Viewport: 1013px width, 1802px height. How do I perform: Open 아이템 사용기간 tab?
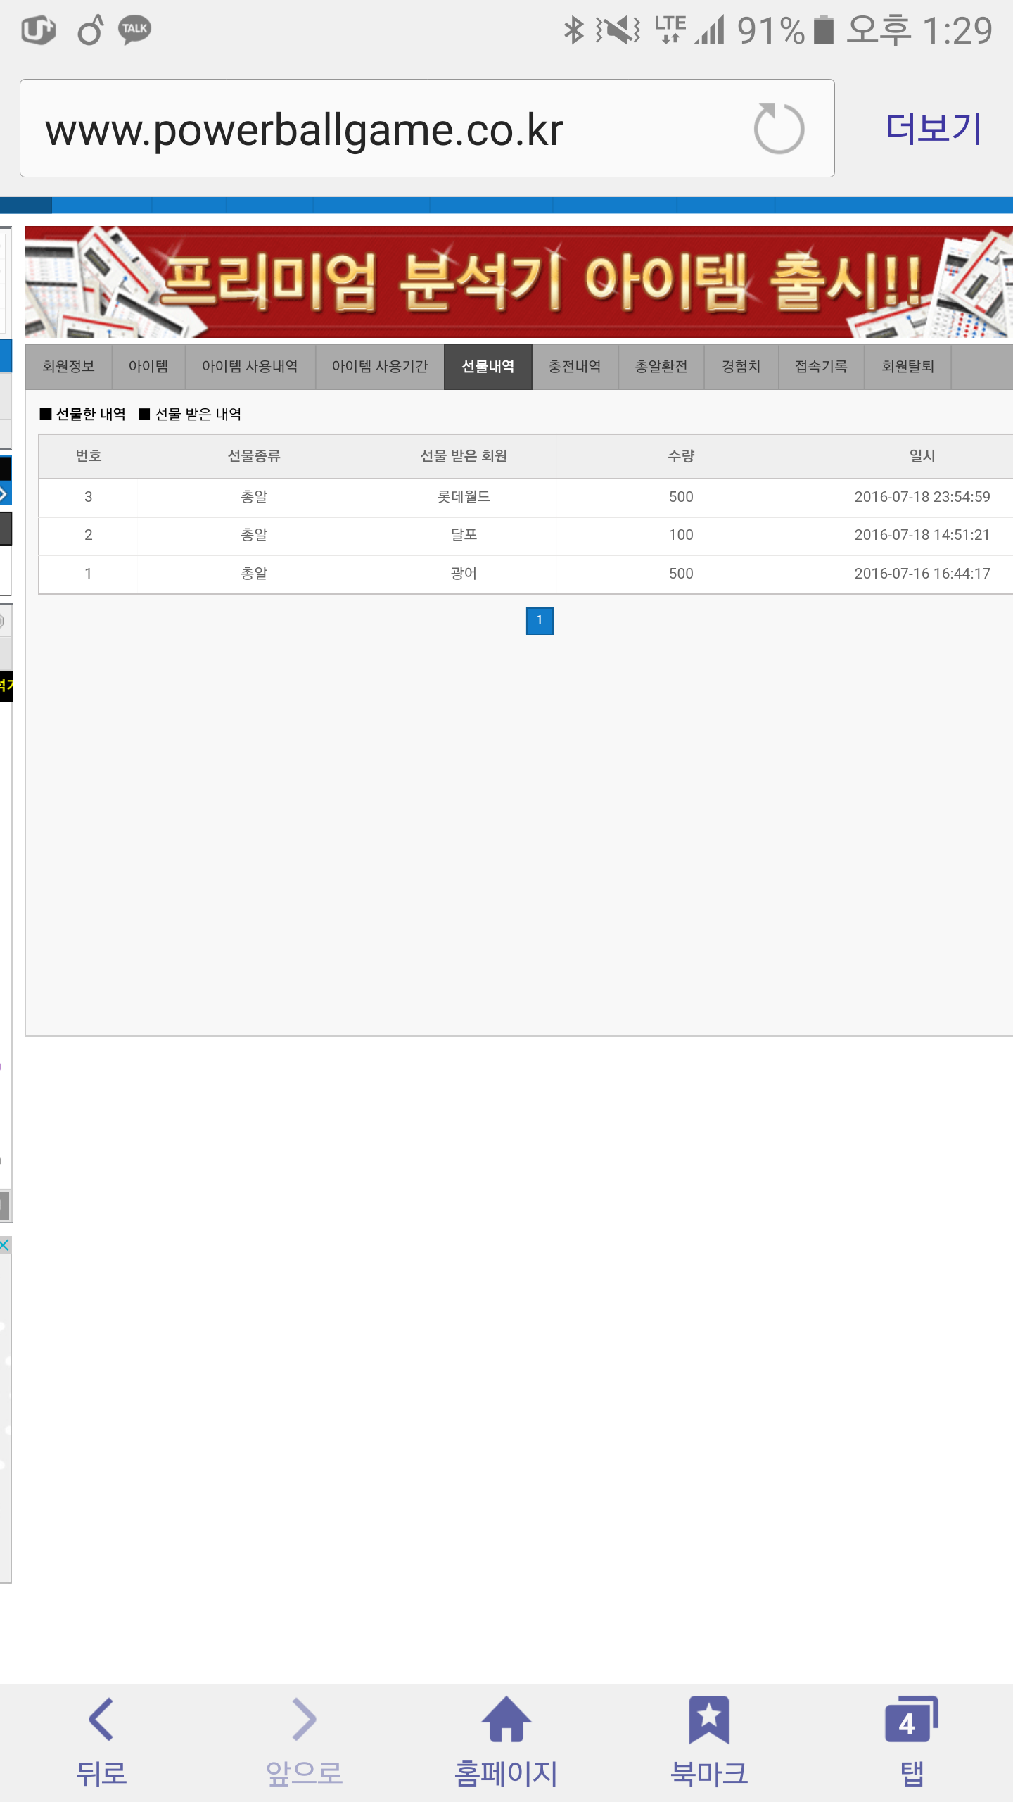point(380,366)
